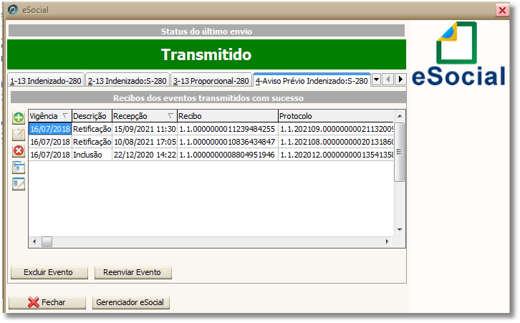The image size is (520, 323).
Task: Select recepção 22/12/2020 14:22 cell
Action: (x=145, y=155)
